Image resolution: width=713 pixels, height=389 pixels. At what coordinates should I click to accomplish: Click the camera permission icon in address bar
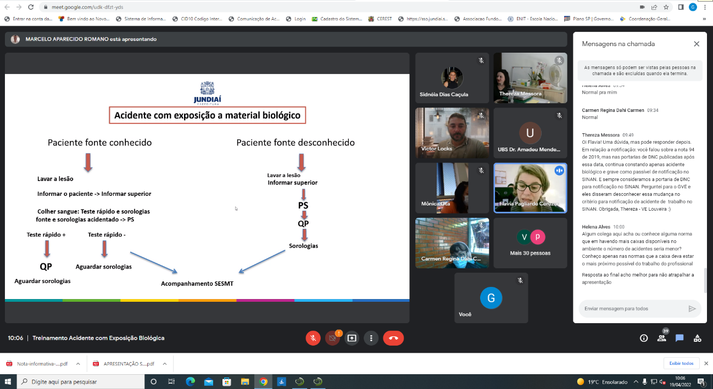[642, 7]
